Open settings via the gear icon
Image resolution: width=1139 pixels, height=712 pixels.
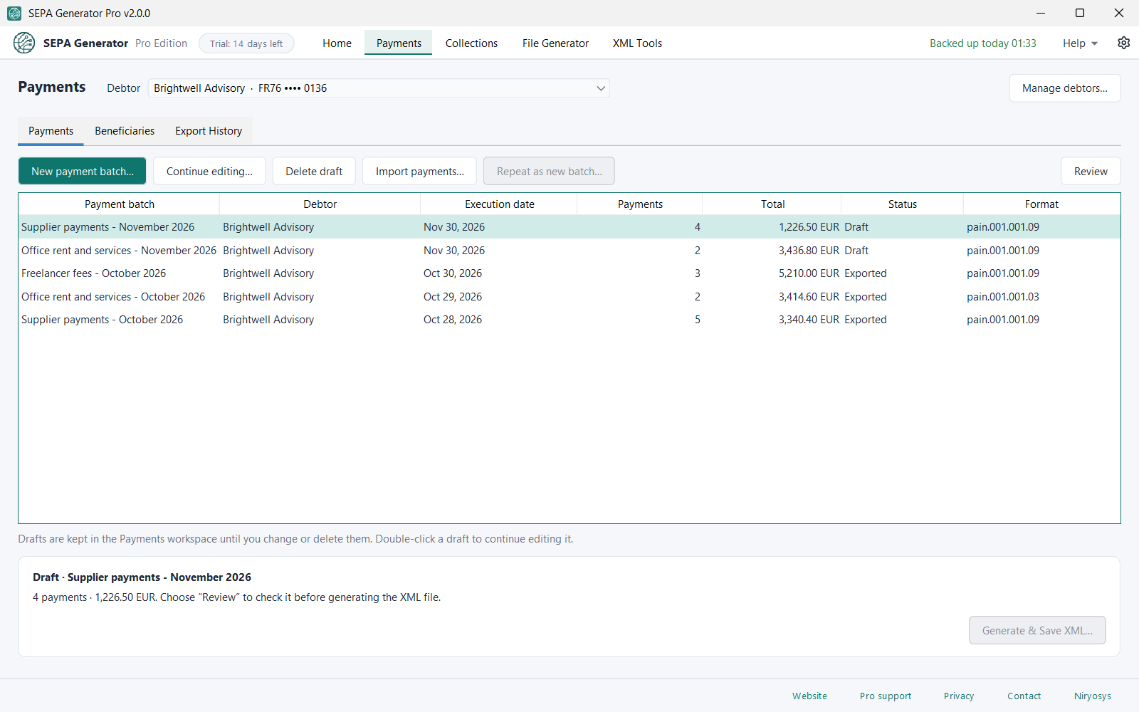tap(1123, 43)
